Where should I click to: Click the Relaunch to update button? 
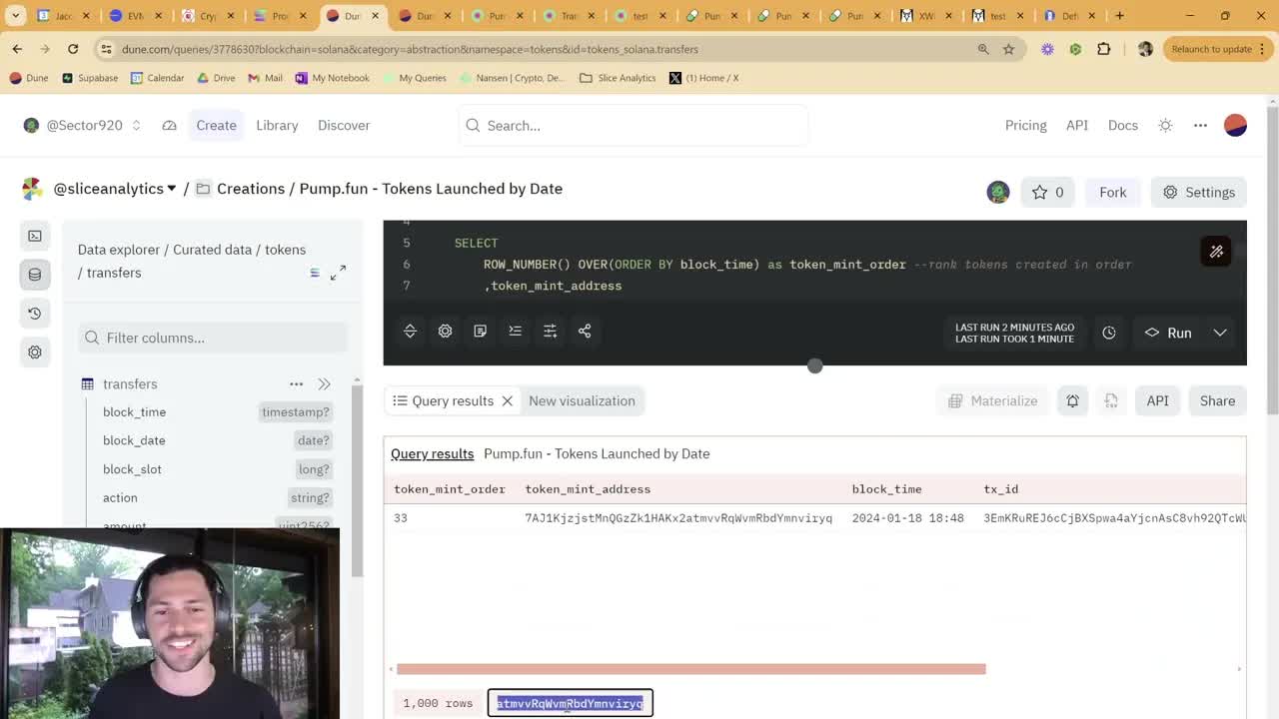1217,49
